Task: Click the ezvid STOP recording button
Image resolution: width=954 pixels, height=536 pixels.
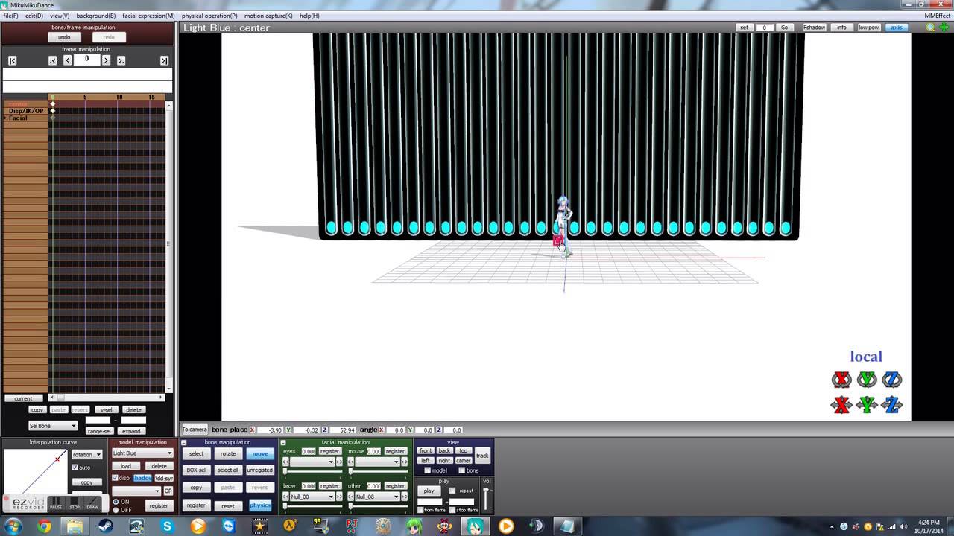Action: coord(75,503)
